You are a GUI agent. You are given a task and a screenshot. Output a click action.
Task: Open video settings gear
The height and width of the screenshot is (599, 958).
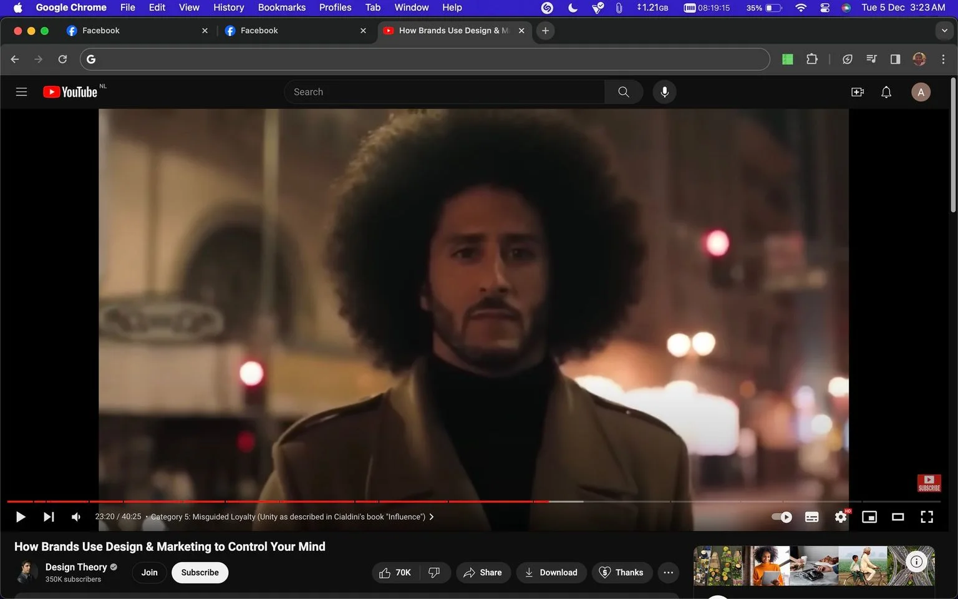(x=841, y=517)
